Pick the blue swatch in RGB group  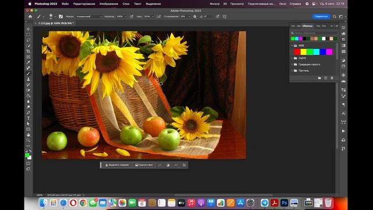click(323, 52)
